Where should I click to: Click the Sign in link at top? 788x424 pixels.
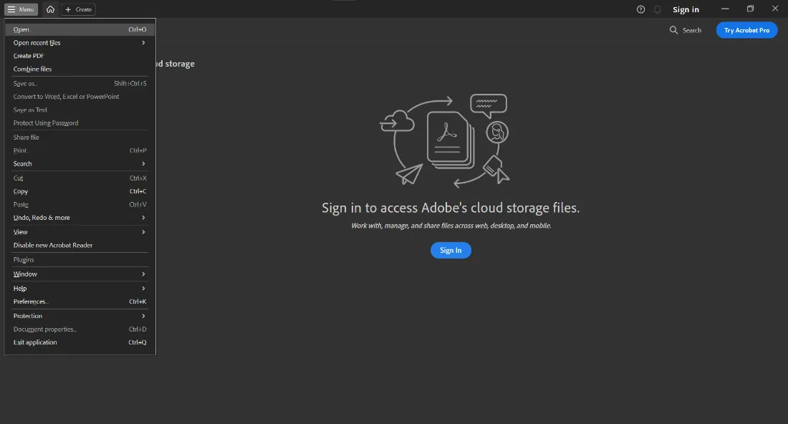(686, 9)
